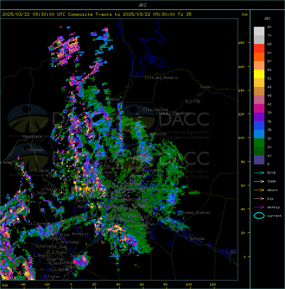Pick the red 60-65 dBZ swatch

(259, 48)
